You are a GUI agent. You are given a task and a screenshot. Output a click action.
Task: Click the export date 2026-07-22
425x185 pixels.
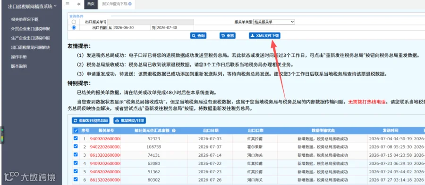pyautogui.click(x=210, y=163)
